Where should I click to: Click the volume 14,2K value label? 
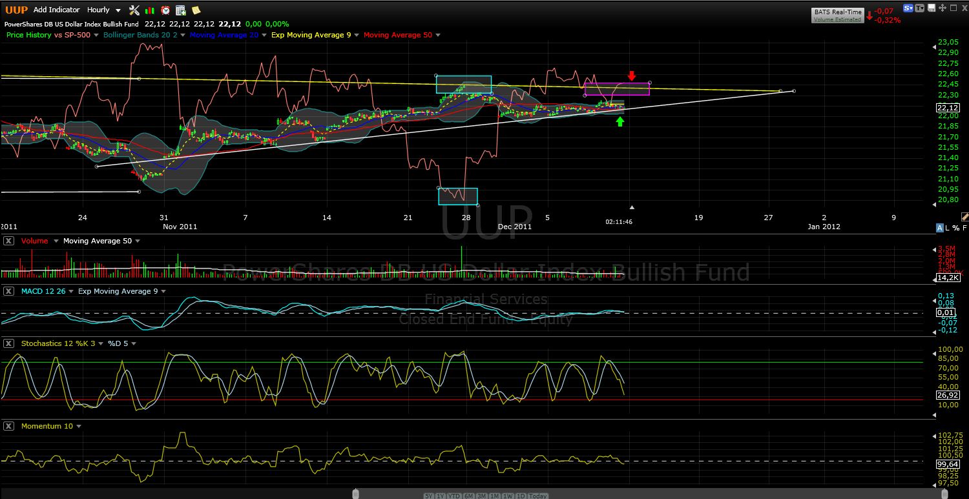click(x=948, y=278)
